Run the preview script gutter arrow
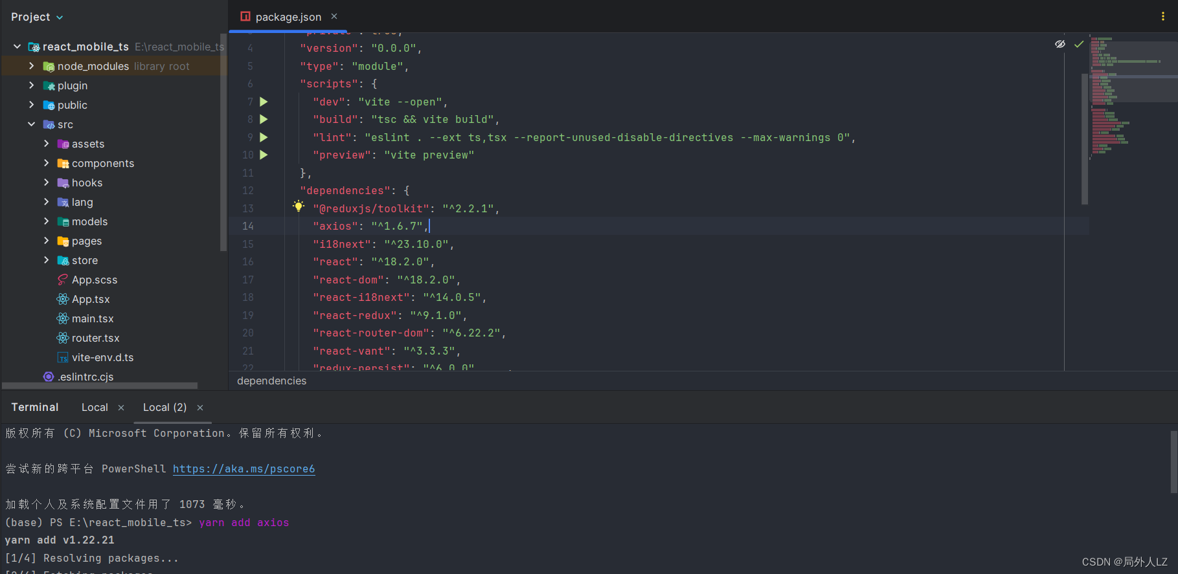Image resolution: width=1178 pixels, height=574 pixels. point(264,155)
